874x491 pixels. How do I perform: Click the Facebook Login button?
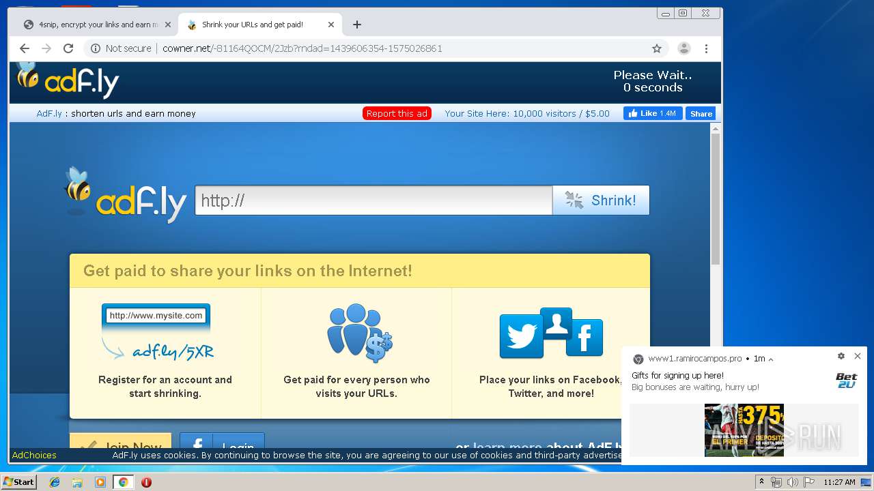coord(222,441)
